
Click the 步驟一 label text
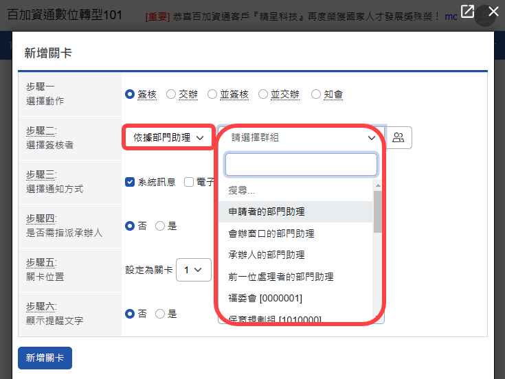(41, 87)
